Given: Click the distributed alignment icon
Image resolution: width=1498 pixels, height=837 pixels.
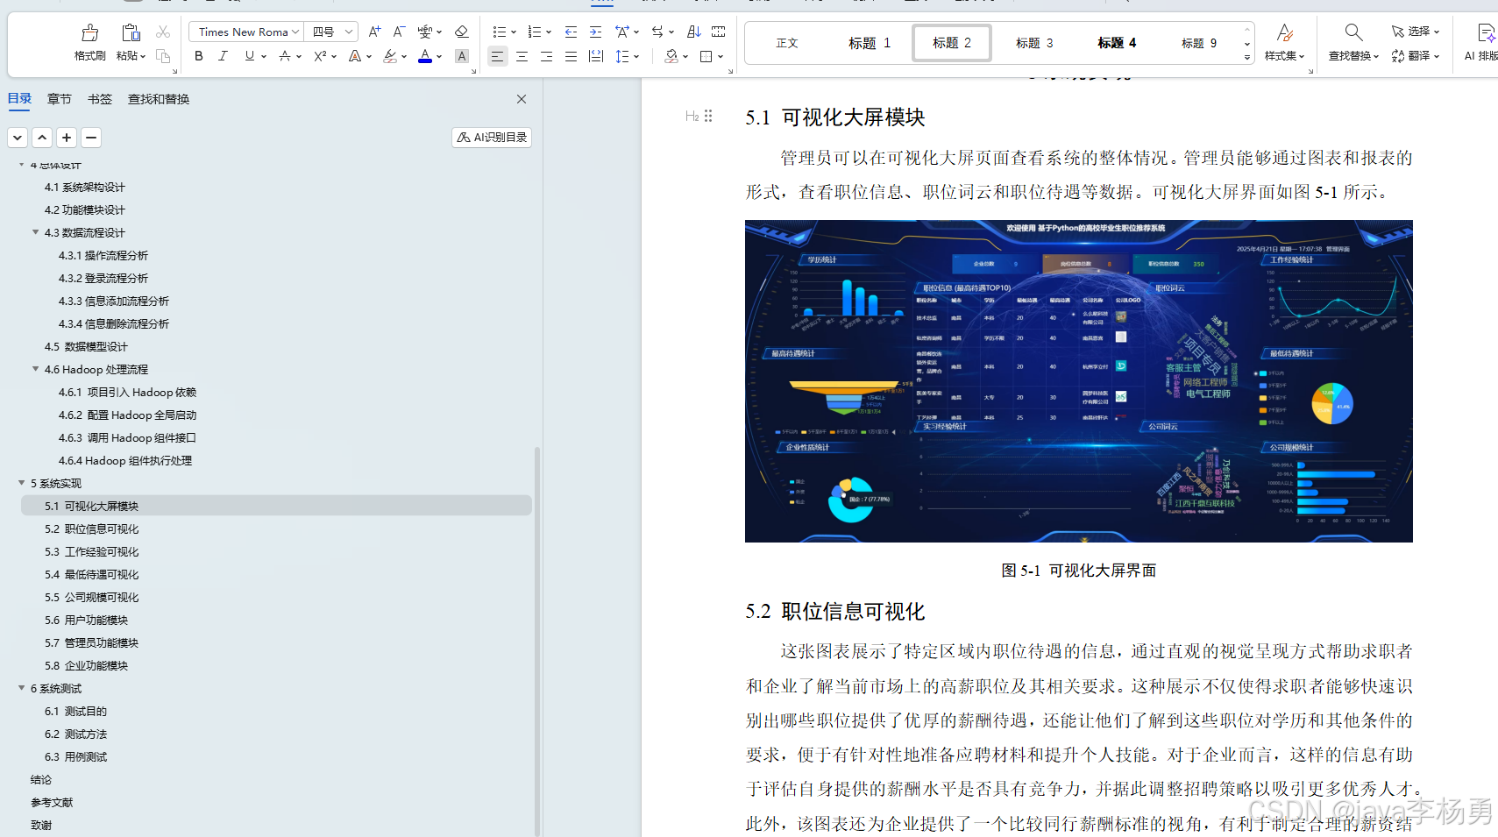Looking at the screenshot, I should point(596,56).
